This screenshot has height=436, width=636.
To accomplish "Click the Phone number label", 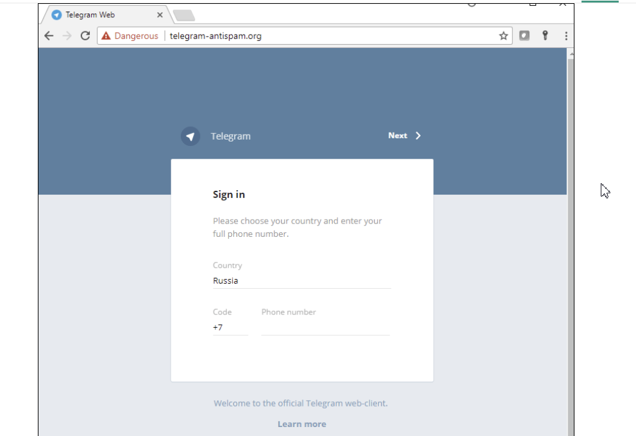I will coord(289,312).
